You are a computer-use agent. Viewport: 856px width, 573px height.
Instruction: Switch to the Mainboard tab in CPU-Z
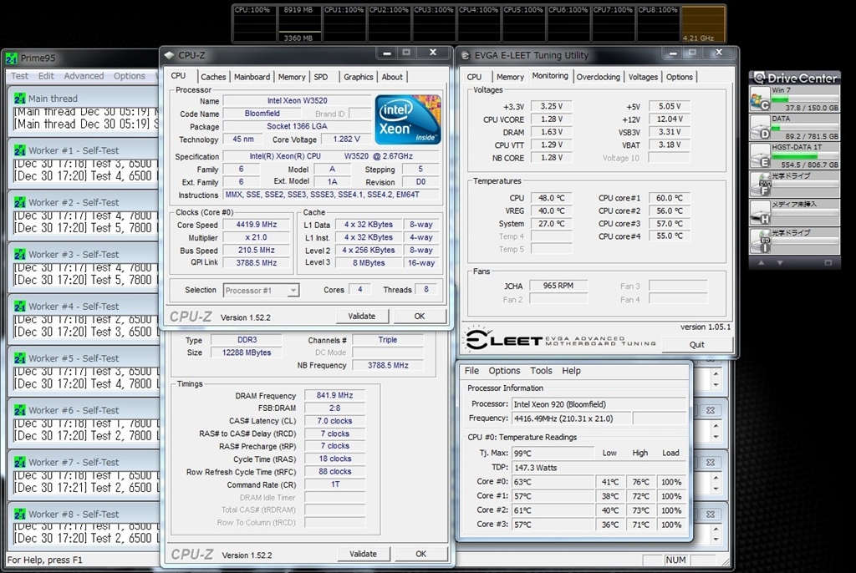(x=252, y=77)
